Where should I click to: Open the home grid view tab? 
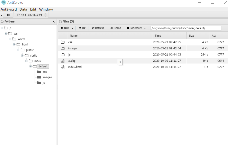(8, 15)
